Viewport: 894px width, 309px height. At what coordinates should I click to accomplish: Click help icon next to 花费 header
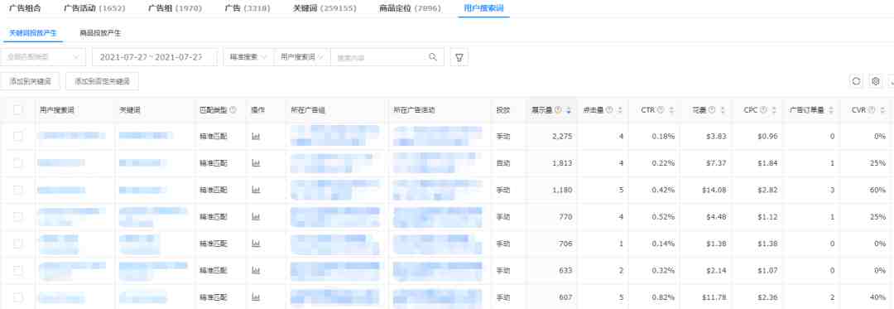pos(712,110)
